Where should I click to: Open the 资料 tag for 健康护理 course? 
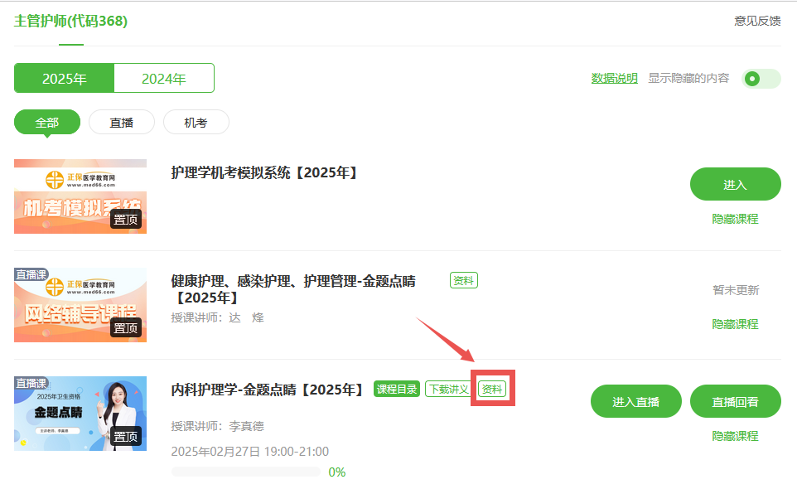click(x=464, y=280)
